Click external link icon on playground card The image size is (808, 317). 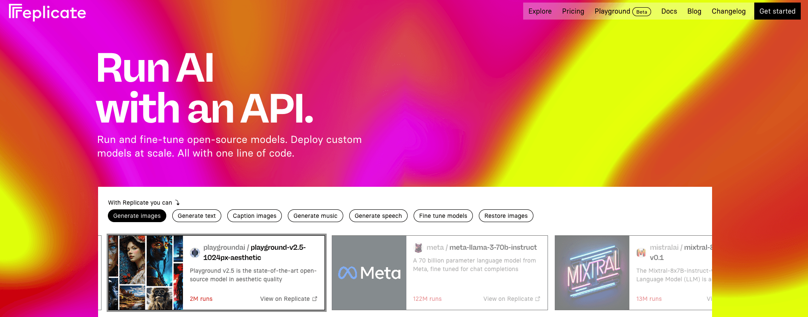pyautogui.click(x=315, y=299)
